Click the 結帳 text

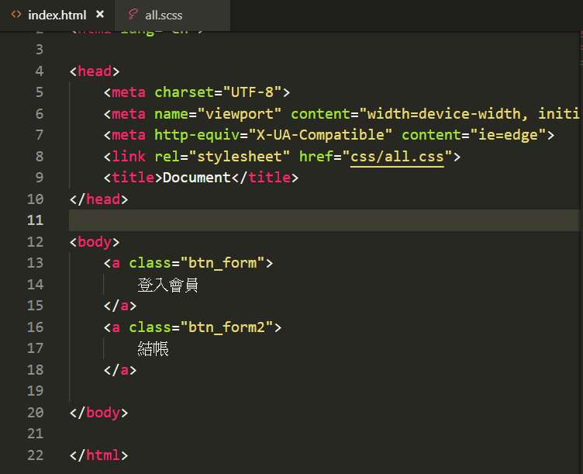(x=154, y=349)
